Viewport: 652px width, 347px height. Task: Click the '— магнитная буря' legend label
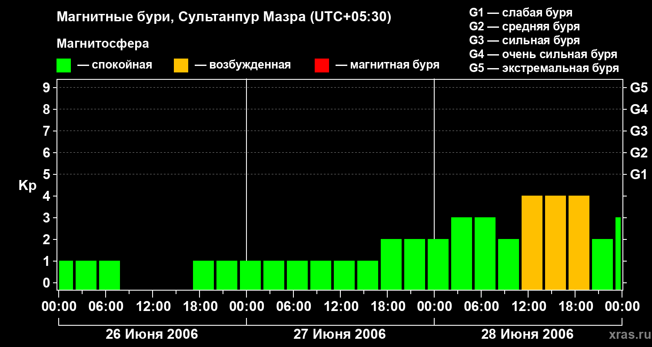click(x=387, y=65)
